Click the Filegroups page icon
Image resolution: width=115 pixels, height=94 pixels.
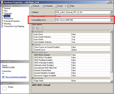pyautogui.click(x=2, y=13)
